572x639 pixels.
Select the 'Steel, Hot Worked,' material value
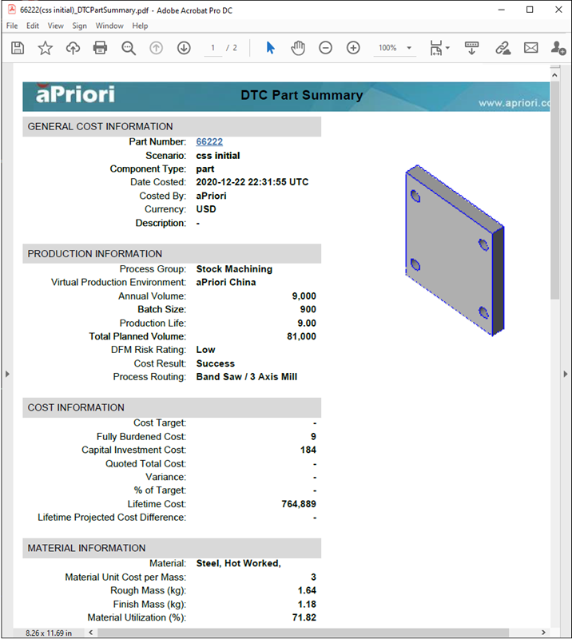click(239, 564)
